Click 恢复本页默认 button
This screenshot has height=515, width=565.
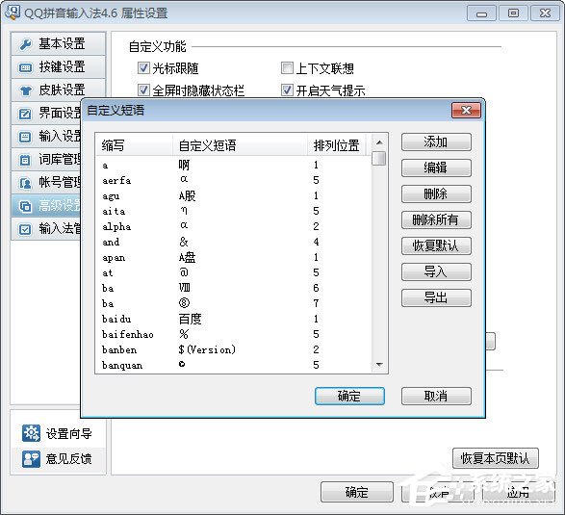click(x=496, y=458)
